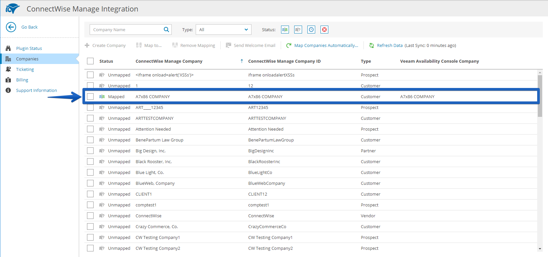The height and width of the screenshot is (257, 548).
Task: Click the Veeam logo in the header
Action: click(12, 9)
